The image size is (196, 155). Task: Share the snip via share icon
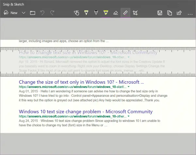179,13
